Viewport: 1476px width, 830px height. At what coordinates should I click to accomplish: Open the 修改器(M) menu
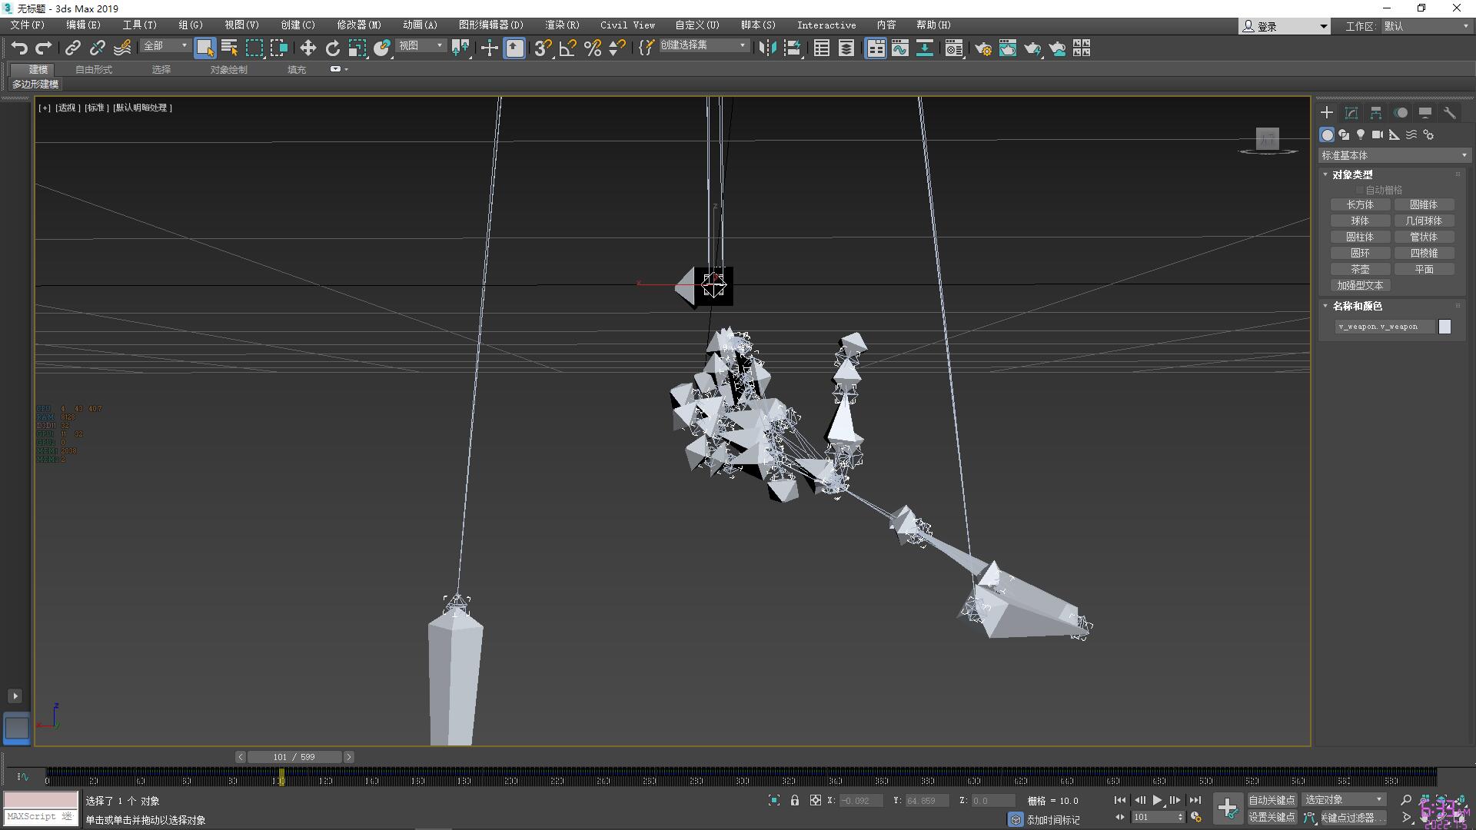(359, 25)
